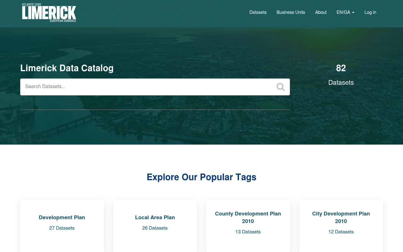Open County Development Plan 2010 tag
This screenshot has height=252, width=403.
point(248,217)
